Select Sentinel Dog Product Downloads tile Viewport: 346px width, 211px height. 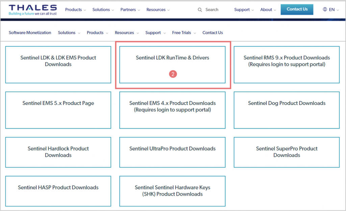pyautogui.click(x=287, y=103)
